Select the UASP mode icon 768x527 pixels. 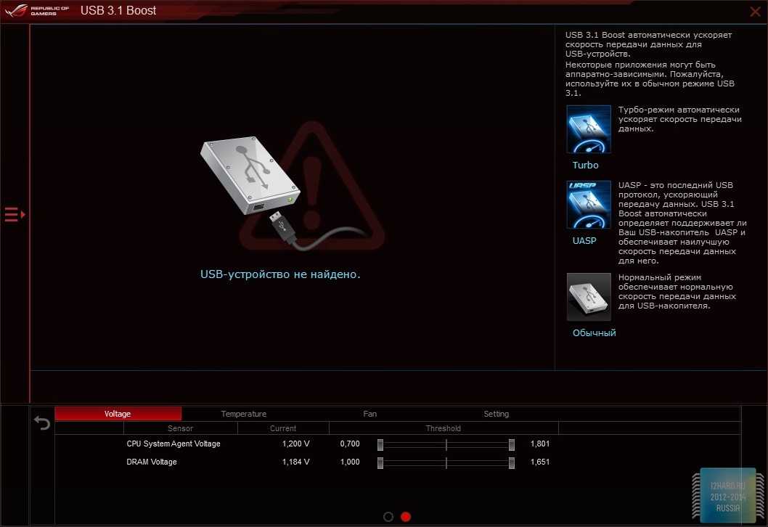pyautogui.click(x=589, y=205)
